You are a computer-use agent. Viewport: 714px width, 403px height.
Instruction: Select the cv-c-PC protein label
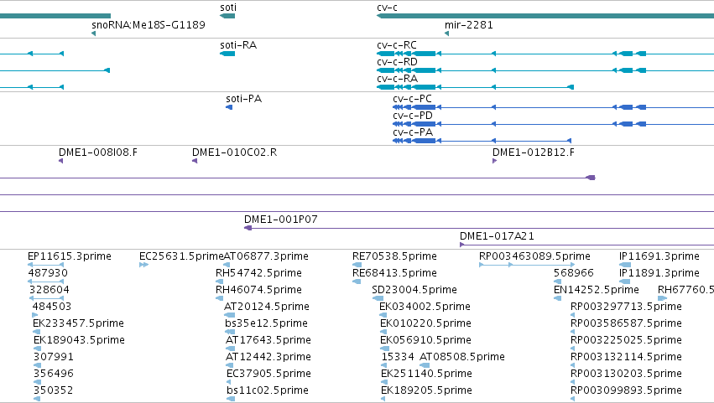pyautogui.click(x=412, y=99)
